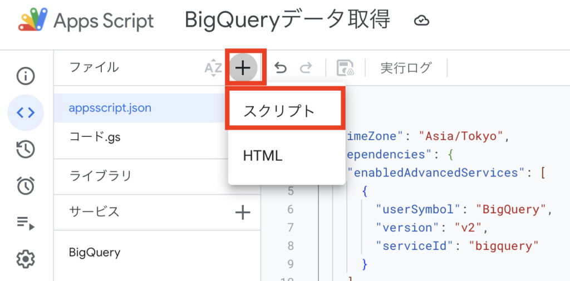Click the undo arrow
Image resolution: width=570 pixels, height=281 pixels.
click(x=281, y=68)
